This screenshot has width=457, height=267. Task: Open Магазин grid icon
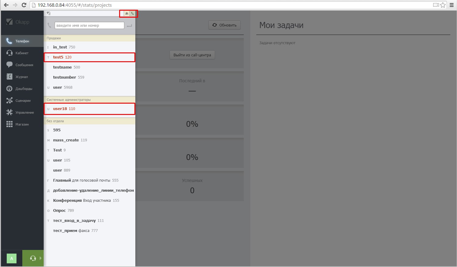coord(9,124)
